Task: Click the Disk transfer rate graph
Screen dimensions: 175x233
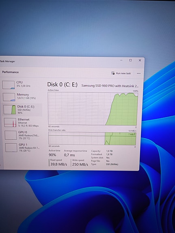Action: click(x=92, y=139)
